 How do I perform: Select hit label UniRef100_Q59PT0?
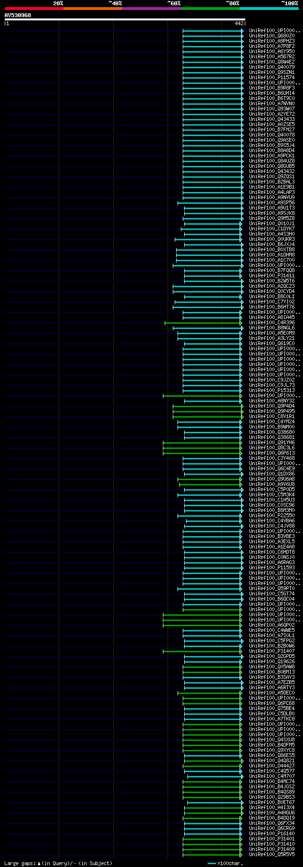click(272, 589)
